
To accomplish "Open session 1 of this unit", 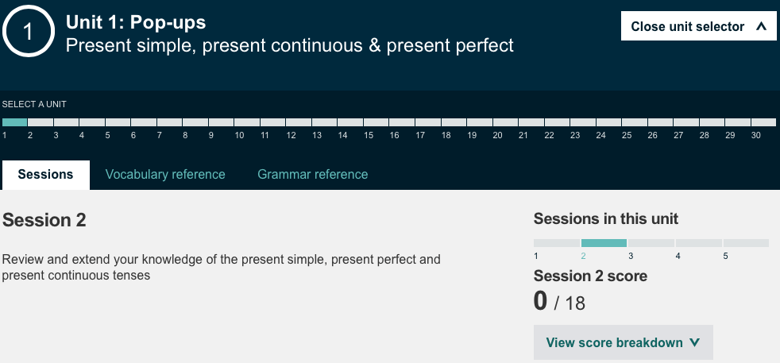I will [557, 243].
